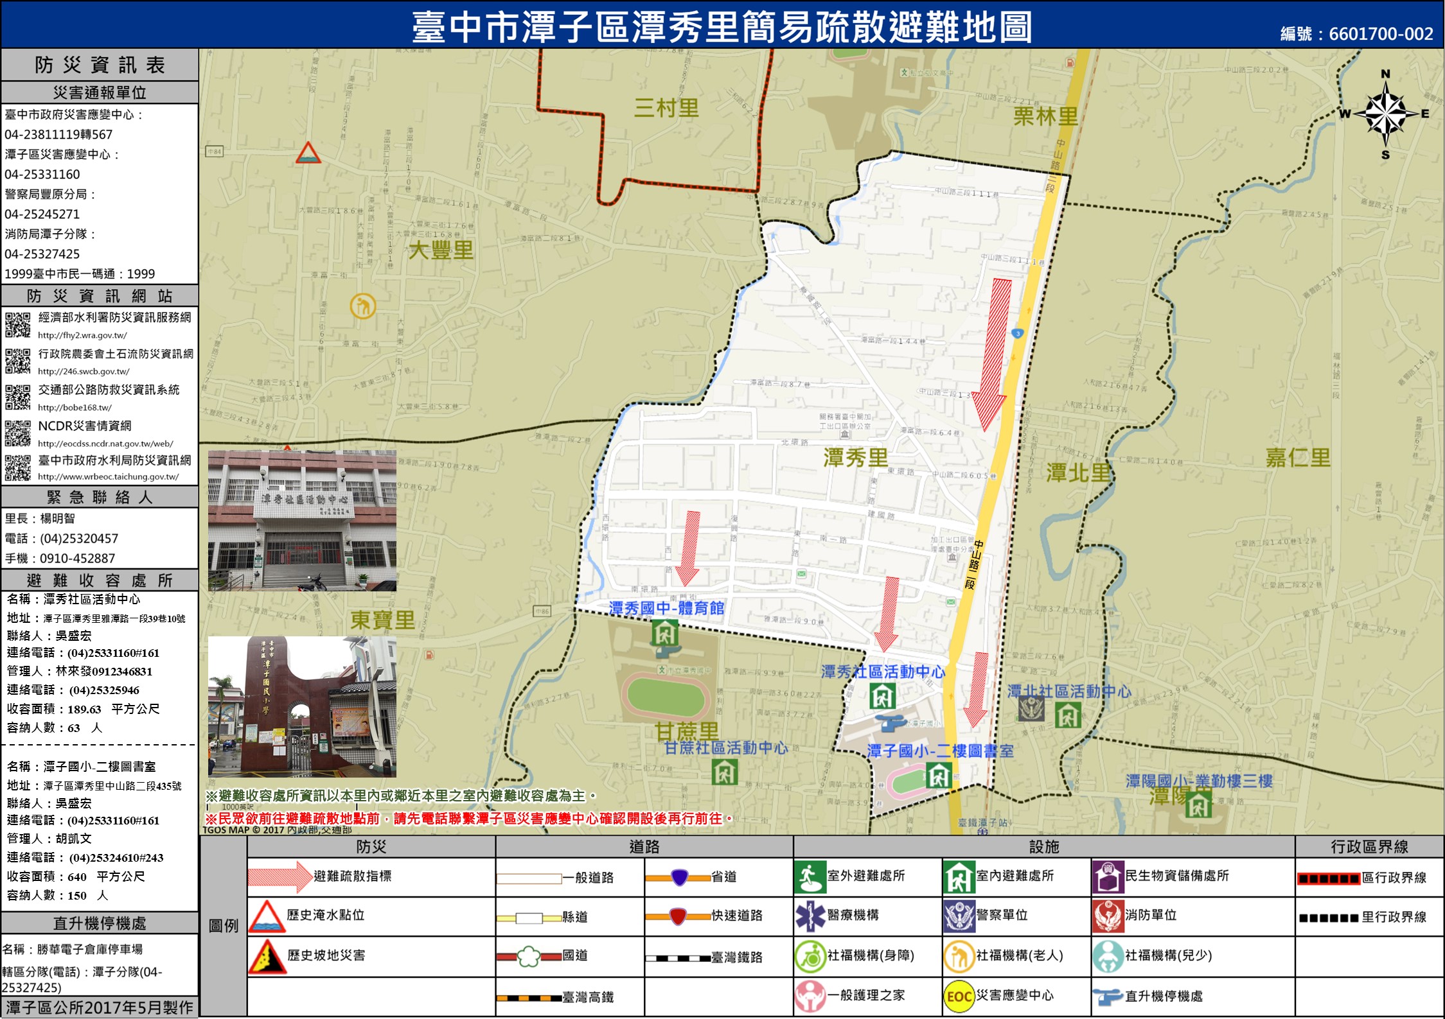Viewport: 1445px width, 1019px height.
Task: Open the fhy2.wra.gov.tw link
Action: tap(82, 335)
